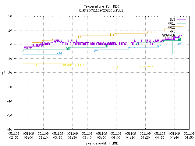
Task: Click the °C y-axis unit label
Action: [3, 73]
